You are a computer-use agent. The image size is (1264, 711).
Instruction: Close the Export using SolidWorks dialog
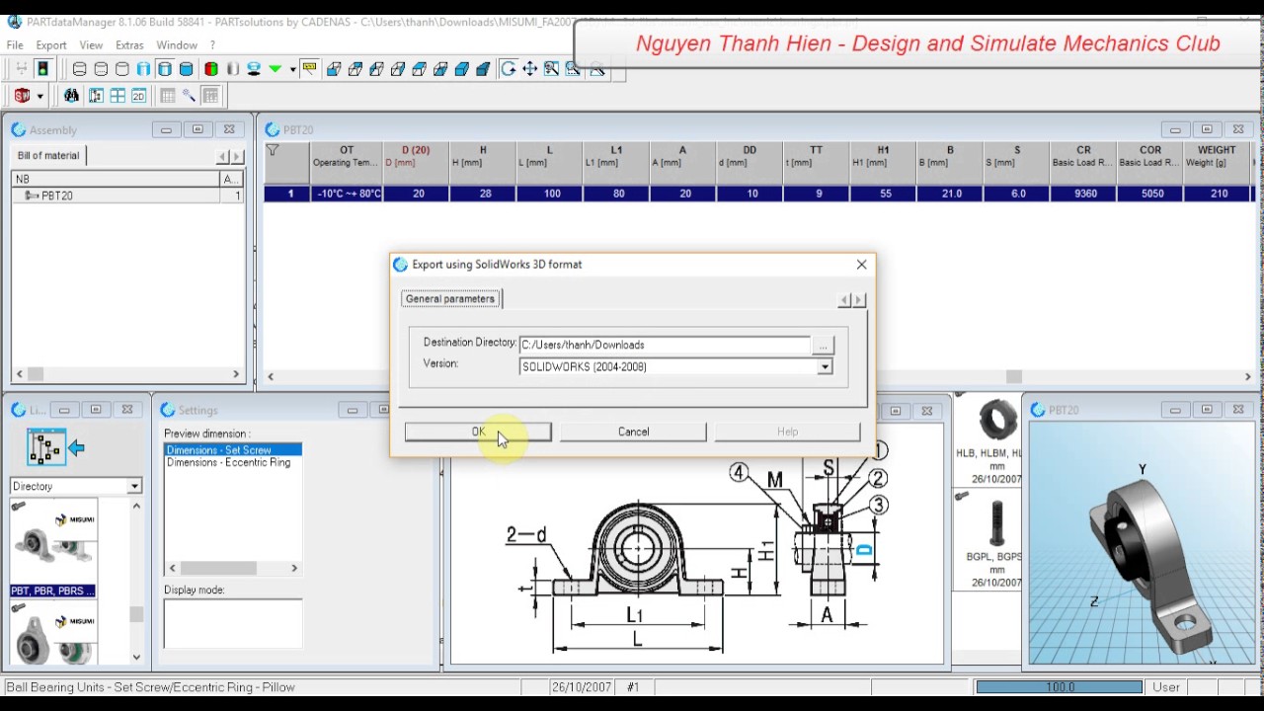pos(861,265)
